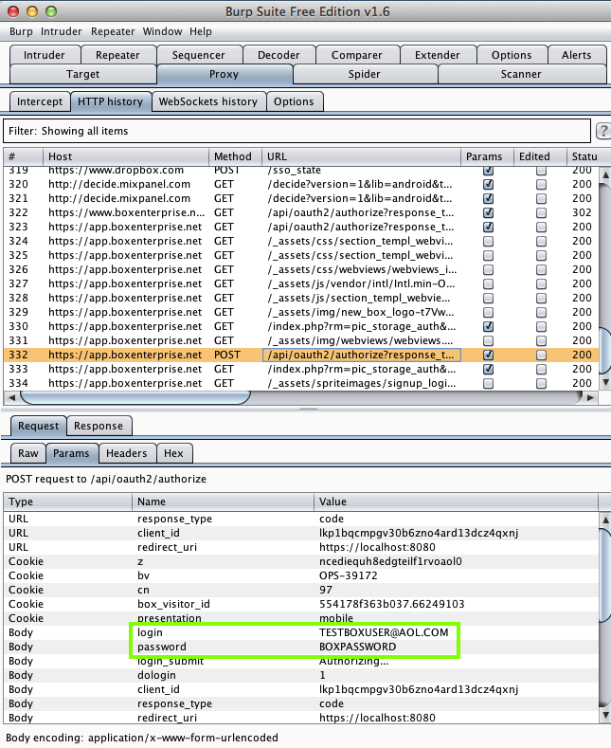The height and width of the screenshot is (748, 611).
Task: Click params table scroll down arrow
Action: (605, 715)
